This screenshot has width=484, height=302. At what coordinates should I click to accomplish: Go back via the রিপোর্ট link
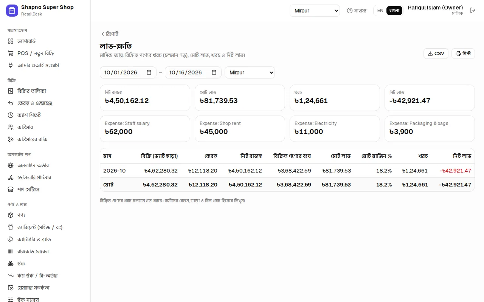pos(110,34)
